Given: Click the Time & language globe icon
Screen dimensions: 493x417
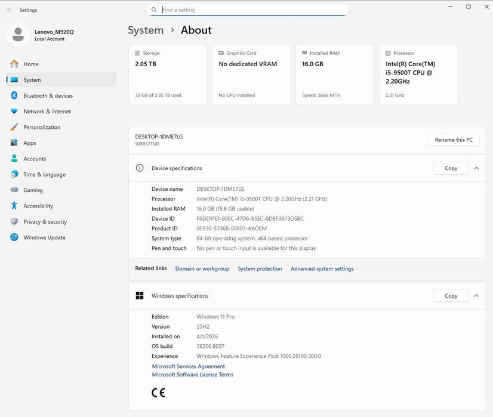Looking at the screenshot, I should pos(14,175).
